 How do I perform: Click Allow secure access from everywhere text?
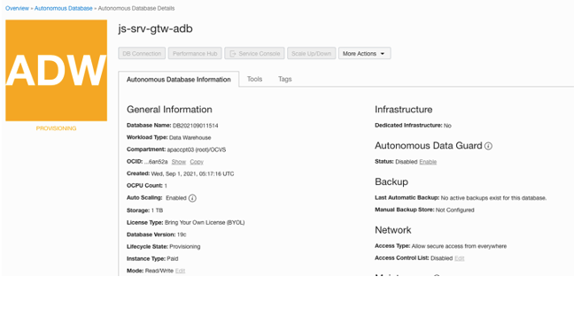(x=459, y=246)
